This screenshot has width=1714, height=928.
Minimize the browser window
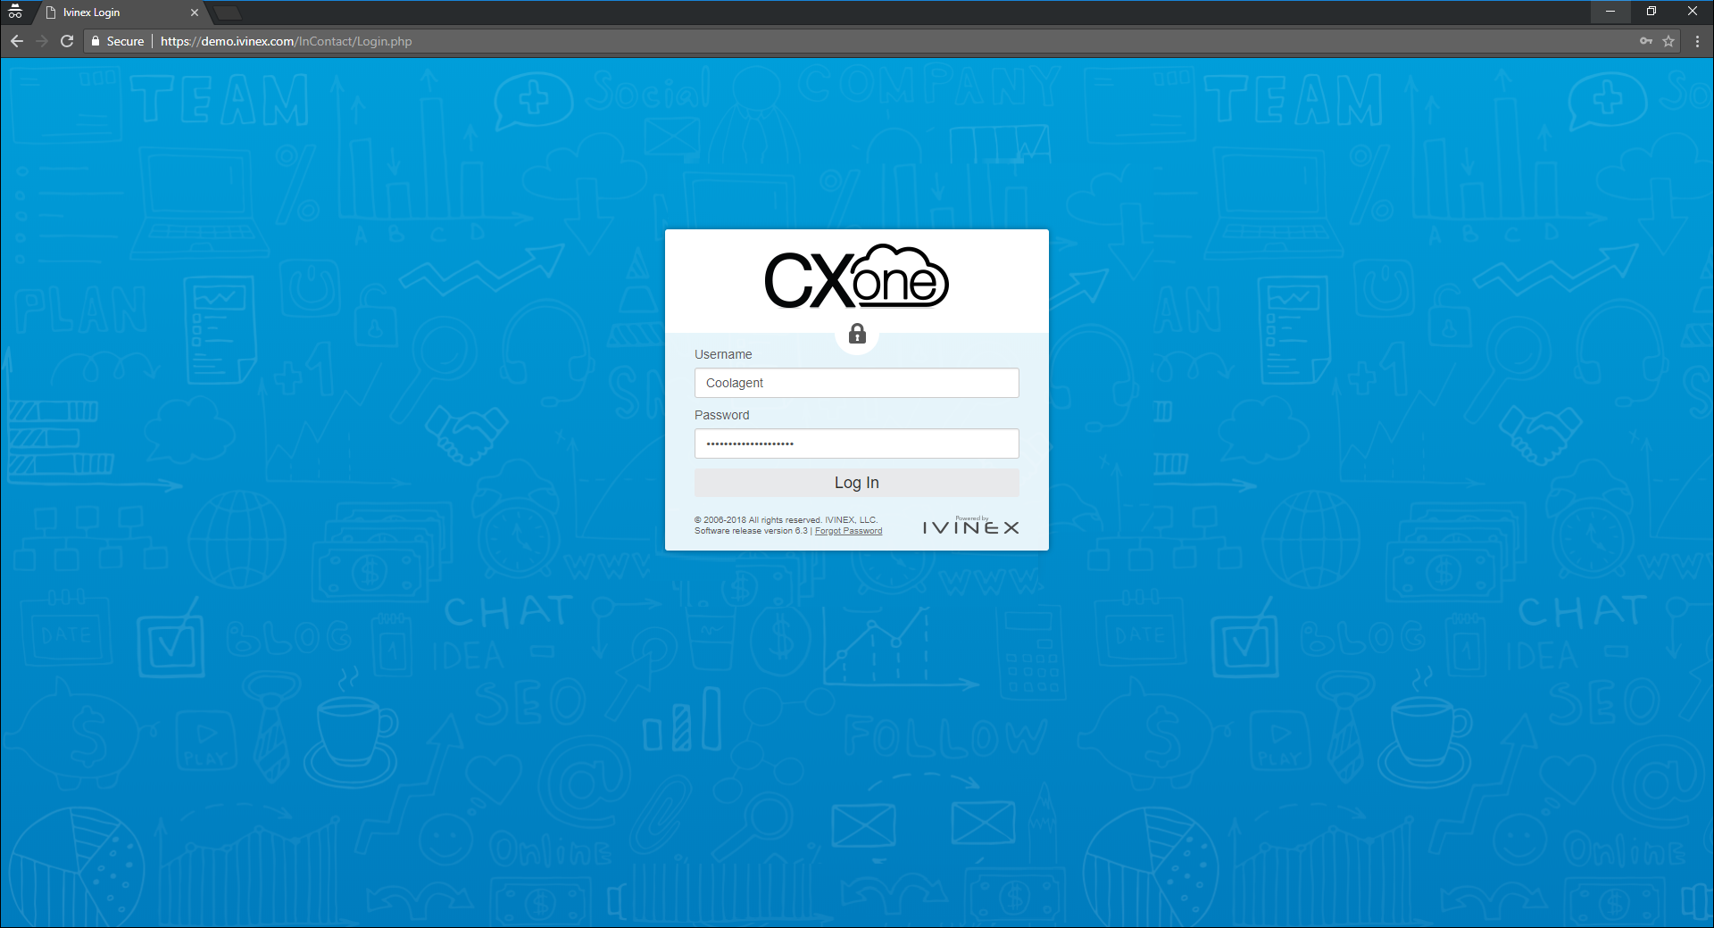pos(1610,12)
